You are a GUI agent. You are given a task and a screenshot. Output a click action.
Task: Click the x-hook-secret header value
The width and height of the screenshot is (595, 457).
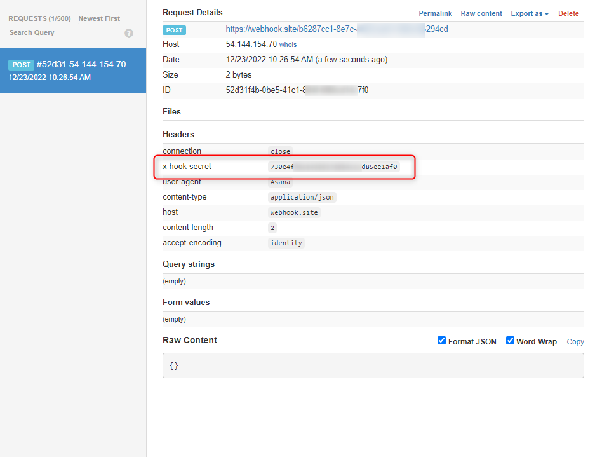(333, 167)
